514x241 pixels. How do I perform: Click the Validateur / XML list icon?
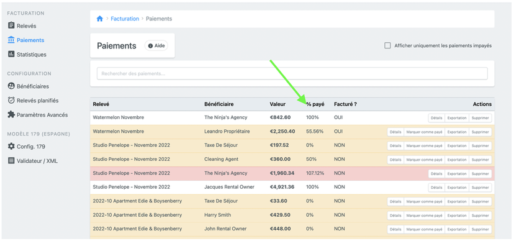(x=11, y=161)
